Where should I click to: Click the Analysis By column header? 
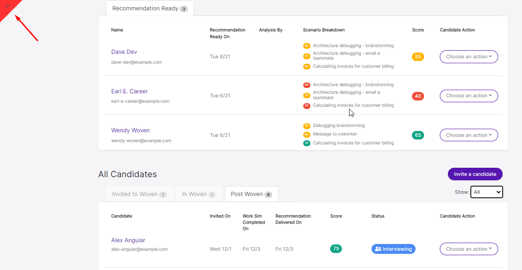tap(270, 30)
